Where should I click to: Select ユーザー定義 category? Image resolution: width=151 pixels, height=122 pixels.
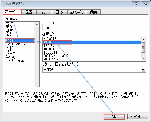pyautogui.click(x=15, y=61)
